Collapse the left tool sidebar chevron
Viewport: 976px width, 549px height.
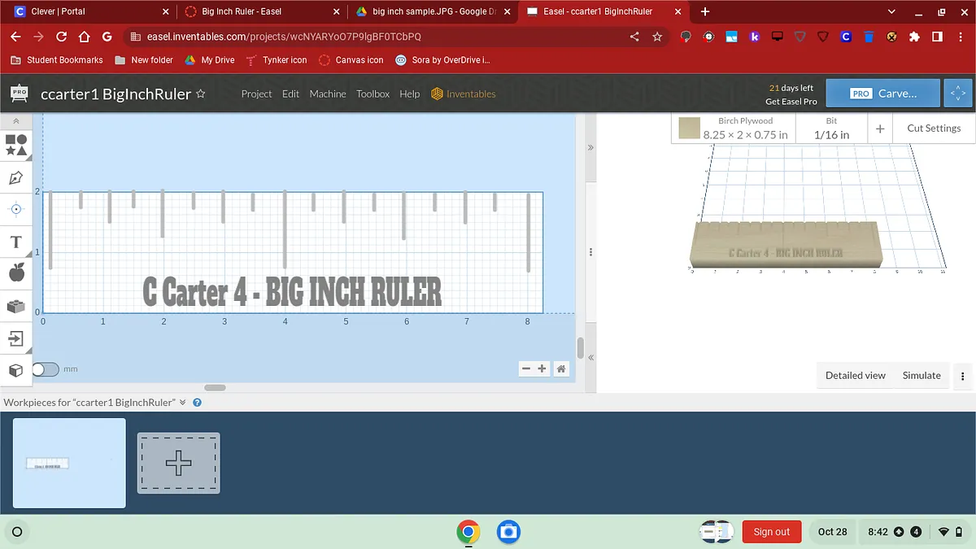(x=16, y=121)
